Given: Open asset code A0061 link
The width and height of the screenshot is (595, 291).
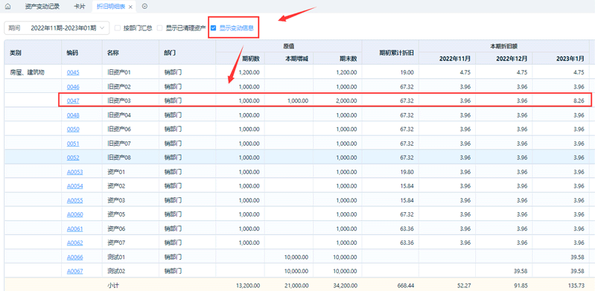Looking at the screenshot, I should [x=74, y=228].
